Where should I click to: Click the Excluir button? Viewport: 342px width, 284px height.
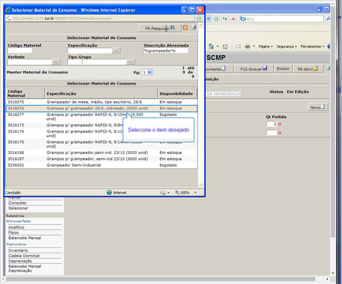tap(283, 69)
